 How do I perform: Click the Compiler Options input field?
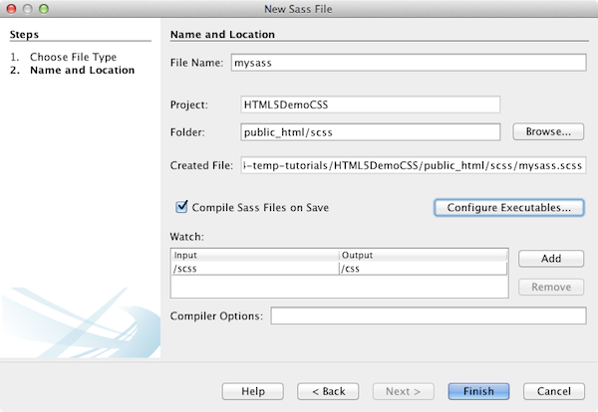point(428,315)
